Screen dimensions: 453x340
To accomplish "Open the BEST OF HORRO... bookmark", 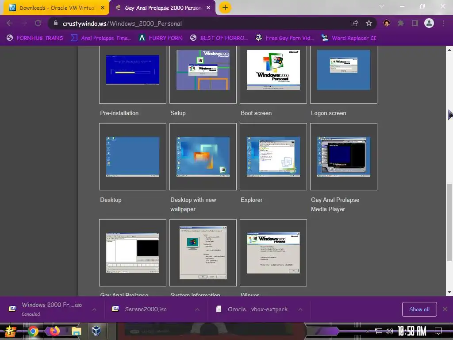I will tap(219, 38).
